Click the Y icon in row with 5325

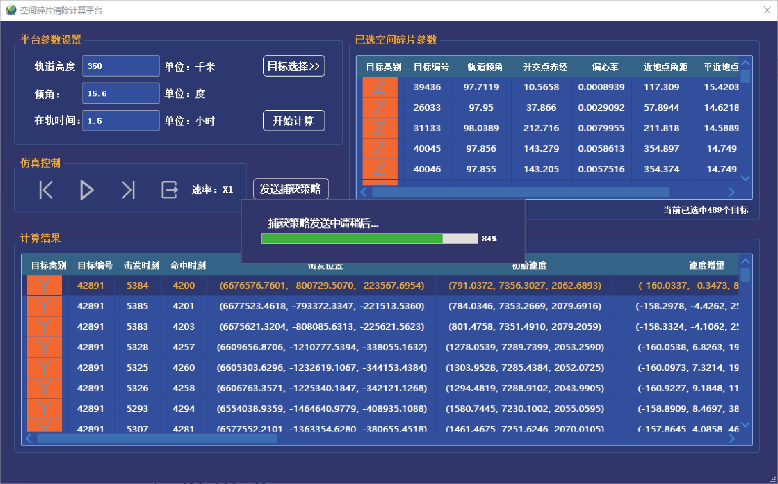(x=44, y=367)
